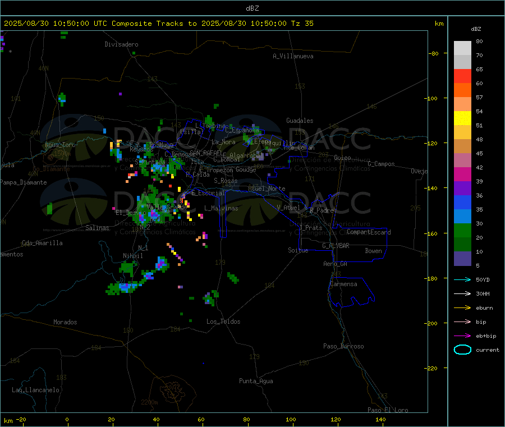
Task: Select the green 20 dBZ color swatch
Action: [462, 230]
